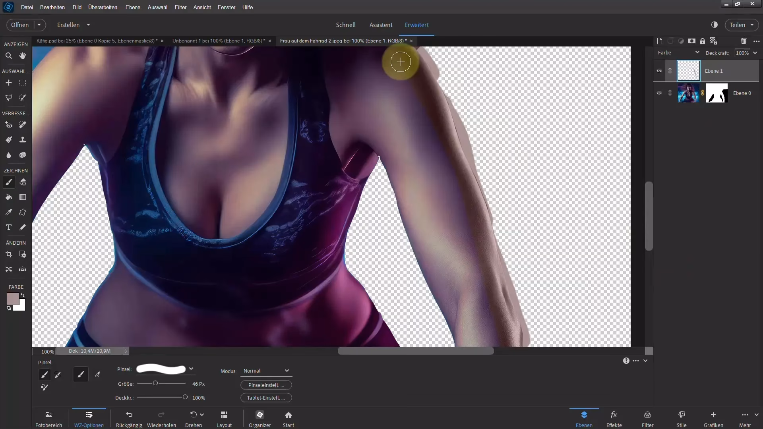Viewport: 763px width, 429px height.
Task: Click the Tablet-Einstell. button
Action: click(266, 398)
